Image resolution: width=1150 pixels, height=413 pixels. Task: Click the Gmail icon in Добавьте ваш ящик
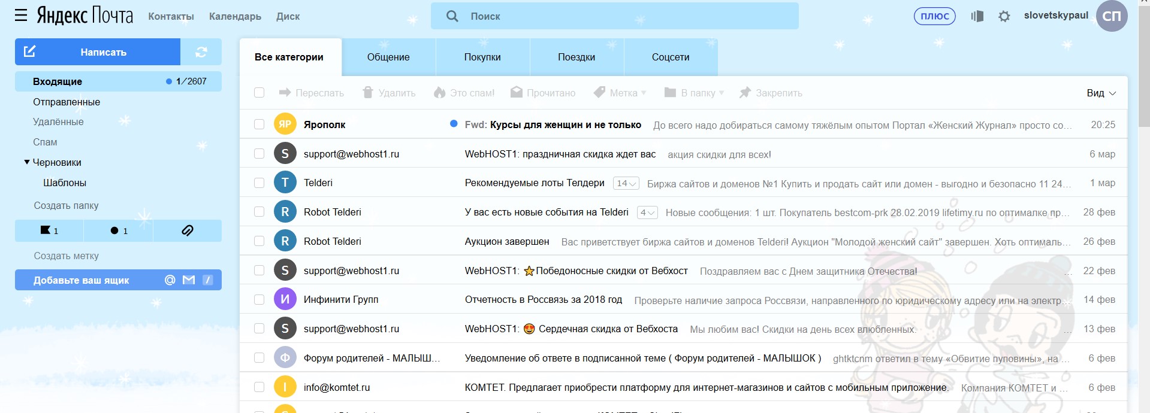tap(189, 280)
